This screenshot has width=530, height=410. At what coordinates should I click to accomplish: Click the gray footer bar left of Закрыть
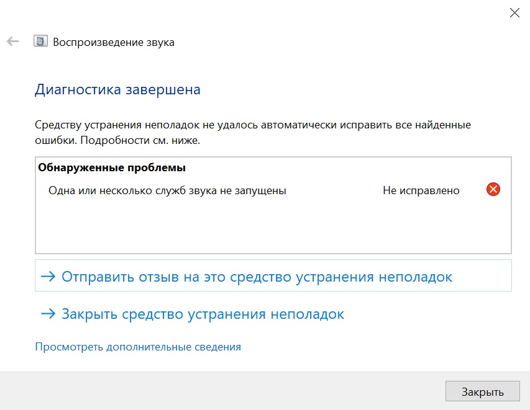(217, 391)
